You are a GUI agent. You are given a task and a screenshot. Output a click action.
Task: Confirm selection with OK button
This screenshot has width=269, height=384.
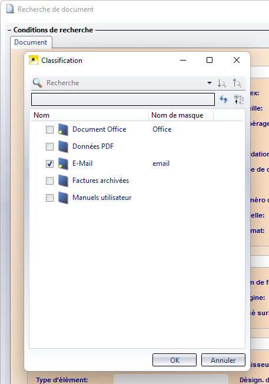(175, 360)
